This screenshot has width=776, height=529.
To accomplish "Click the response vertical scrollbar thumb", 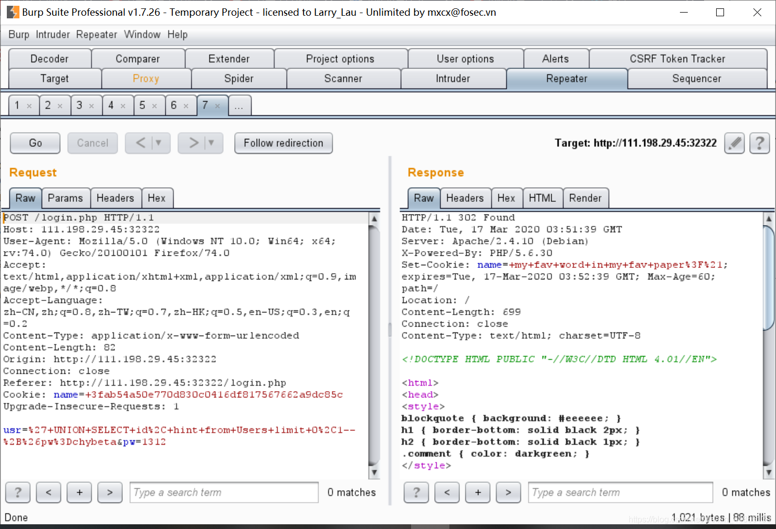I will (x=769, y=278).
